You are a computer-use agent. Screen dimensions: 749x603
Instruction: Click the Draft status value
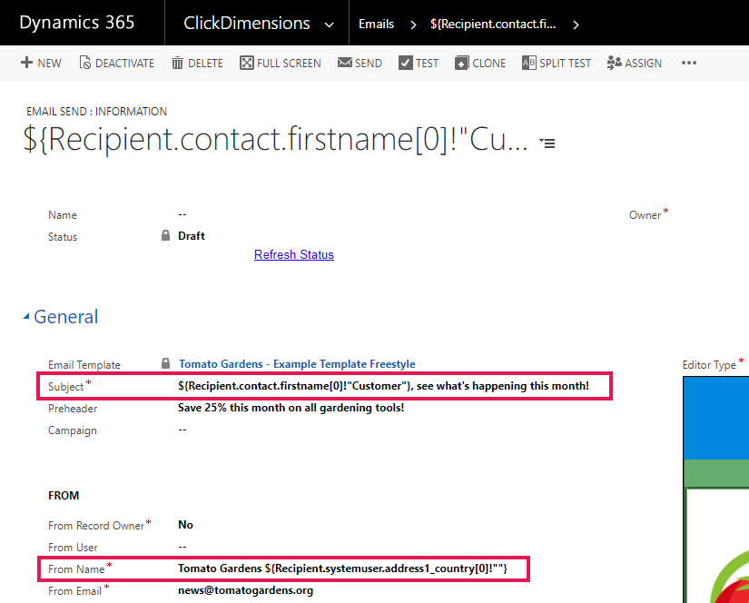191,235
